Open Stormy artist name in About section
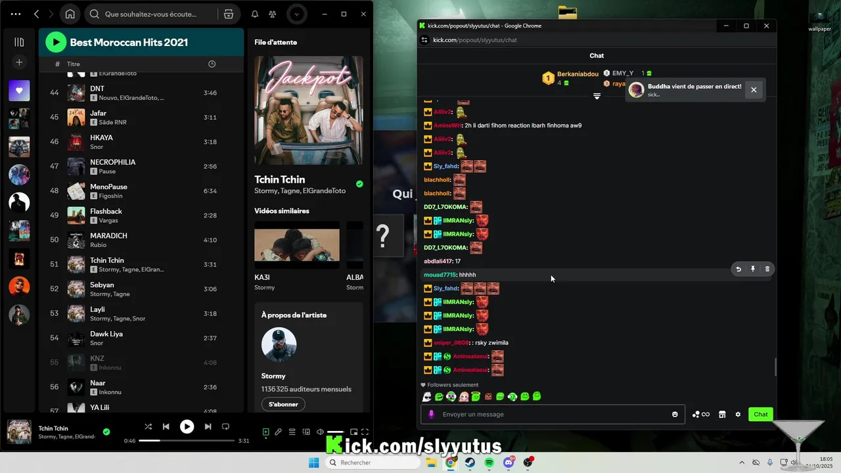Screen dimensions: 841x473 pyautogui.click(x=273, y=376)
